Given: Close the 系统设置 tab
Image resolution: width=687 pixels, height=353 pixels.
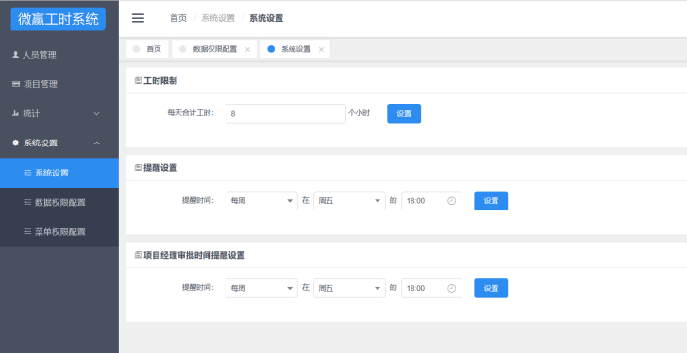Looking at the screenshot, I should pos(321,49).
